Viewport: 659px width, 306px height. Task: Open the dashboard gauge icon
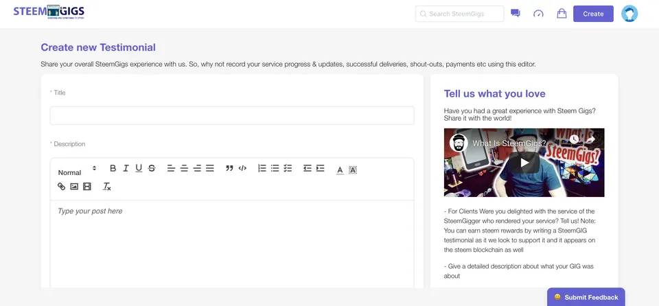[538, 14]
